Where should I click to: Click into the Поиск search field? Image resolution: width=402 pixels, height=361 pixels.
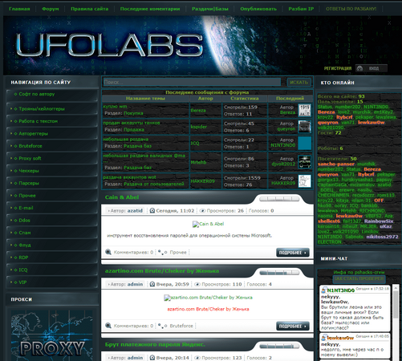192,82
